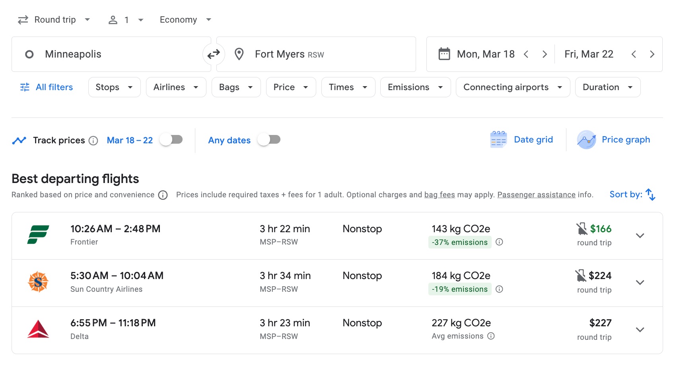Swap the origin and destination airports
Screen dimensions: 677x366
click(x=214, y=54)
